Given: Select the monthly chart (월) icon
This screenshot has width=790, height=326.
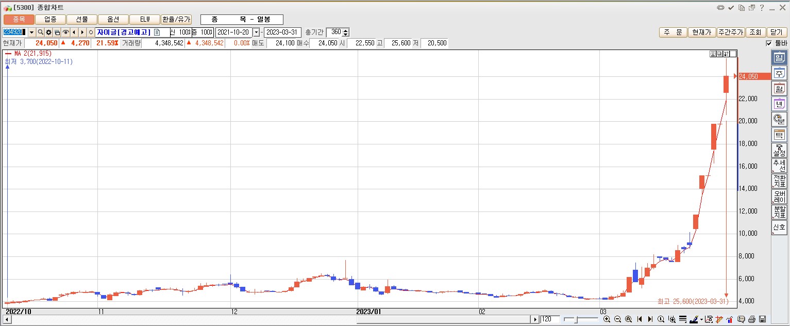Looking at the screenshot, I should coord(779,89).
